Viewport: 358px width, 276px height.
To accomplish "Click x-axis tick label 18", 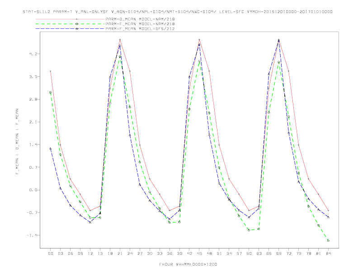I will pos(110,253).
